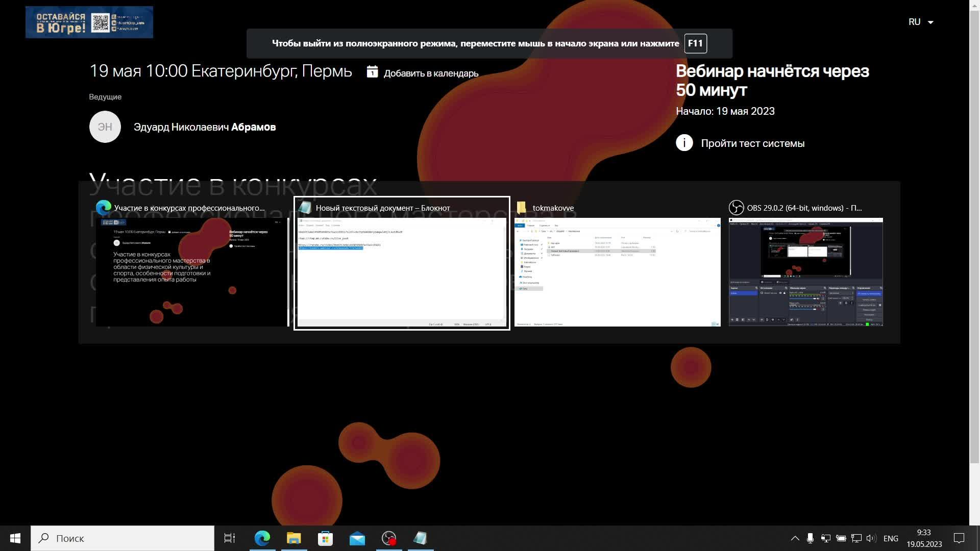Switch to OBS 29.0.2 window

pyautogui.click(x=805, y=271)
